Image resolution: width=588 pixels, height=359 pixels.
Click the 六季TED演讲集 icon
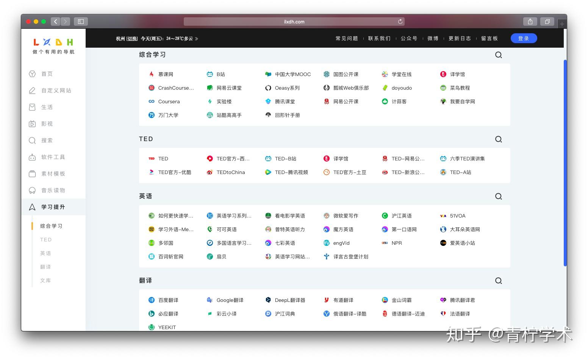[443, 159]
